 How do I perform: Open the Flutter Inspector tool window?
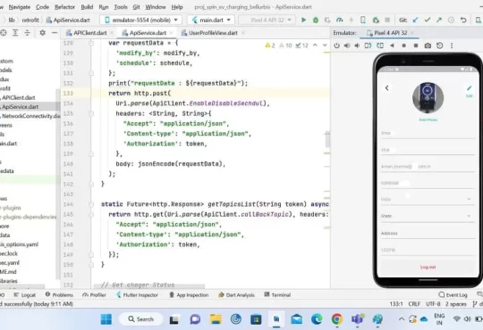point(137,295)
